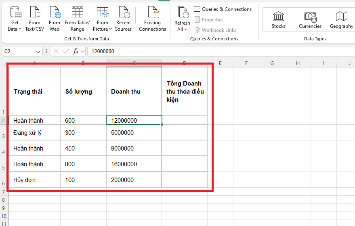This screenshot has height=226, width=355.
Task: Select quantity cell 450
Action: 83,148
